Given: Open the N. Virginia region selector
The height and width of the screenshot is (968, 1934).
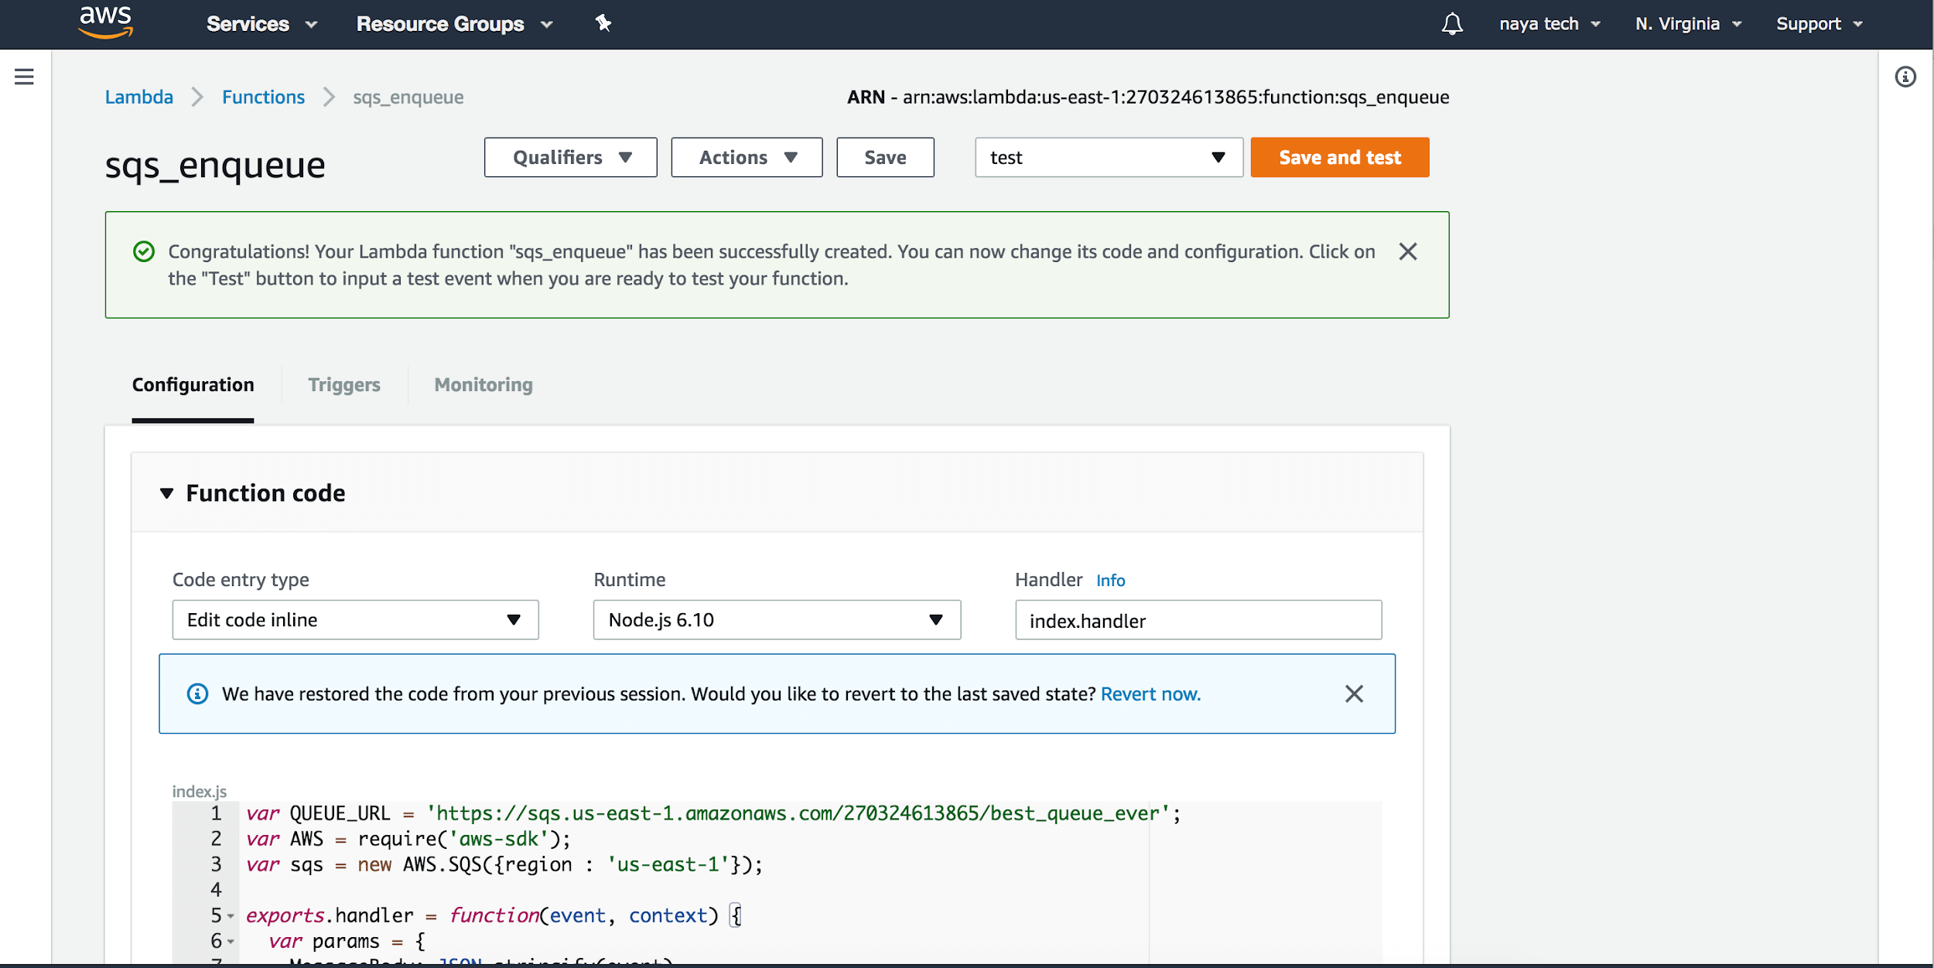Looking at the screenshot, I should [x=1688, y=24].
